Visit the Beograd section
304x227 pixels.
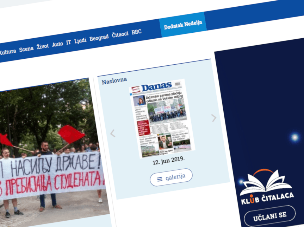(x=99, y=37)
